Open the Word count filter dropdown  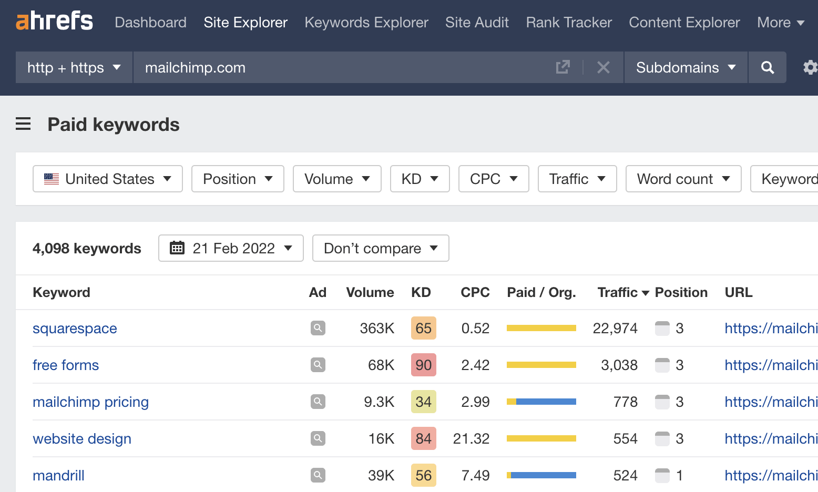[683, 179]
